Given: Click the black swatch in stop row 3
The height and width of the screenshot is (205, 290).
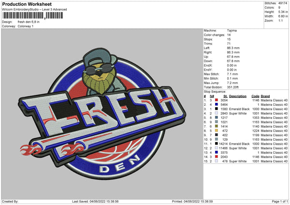Looking at the screenshot, I should (216, 109).
